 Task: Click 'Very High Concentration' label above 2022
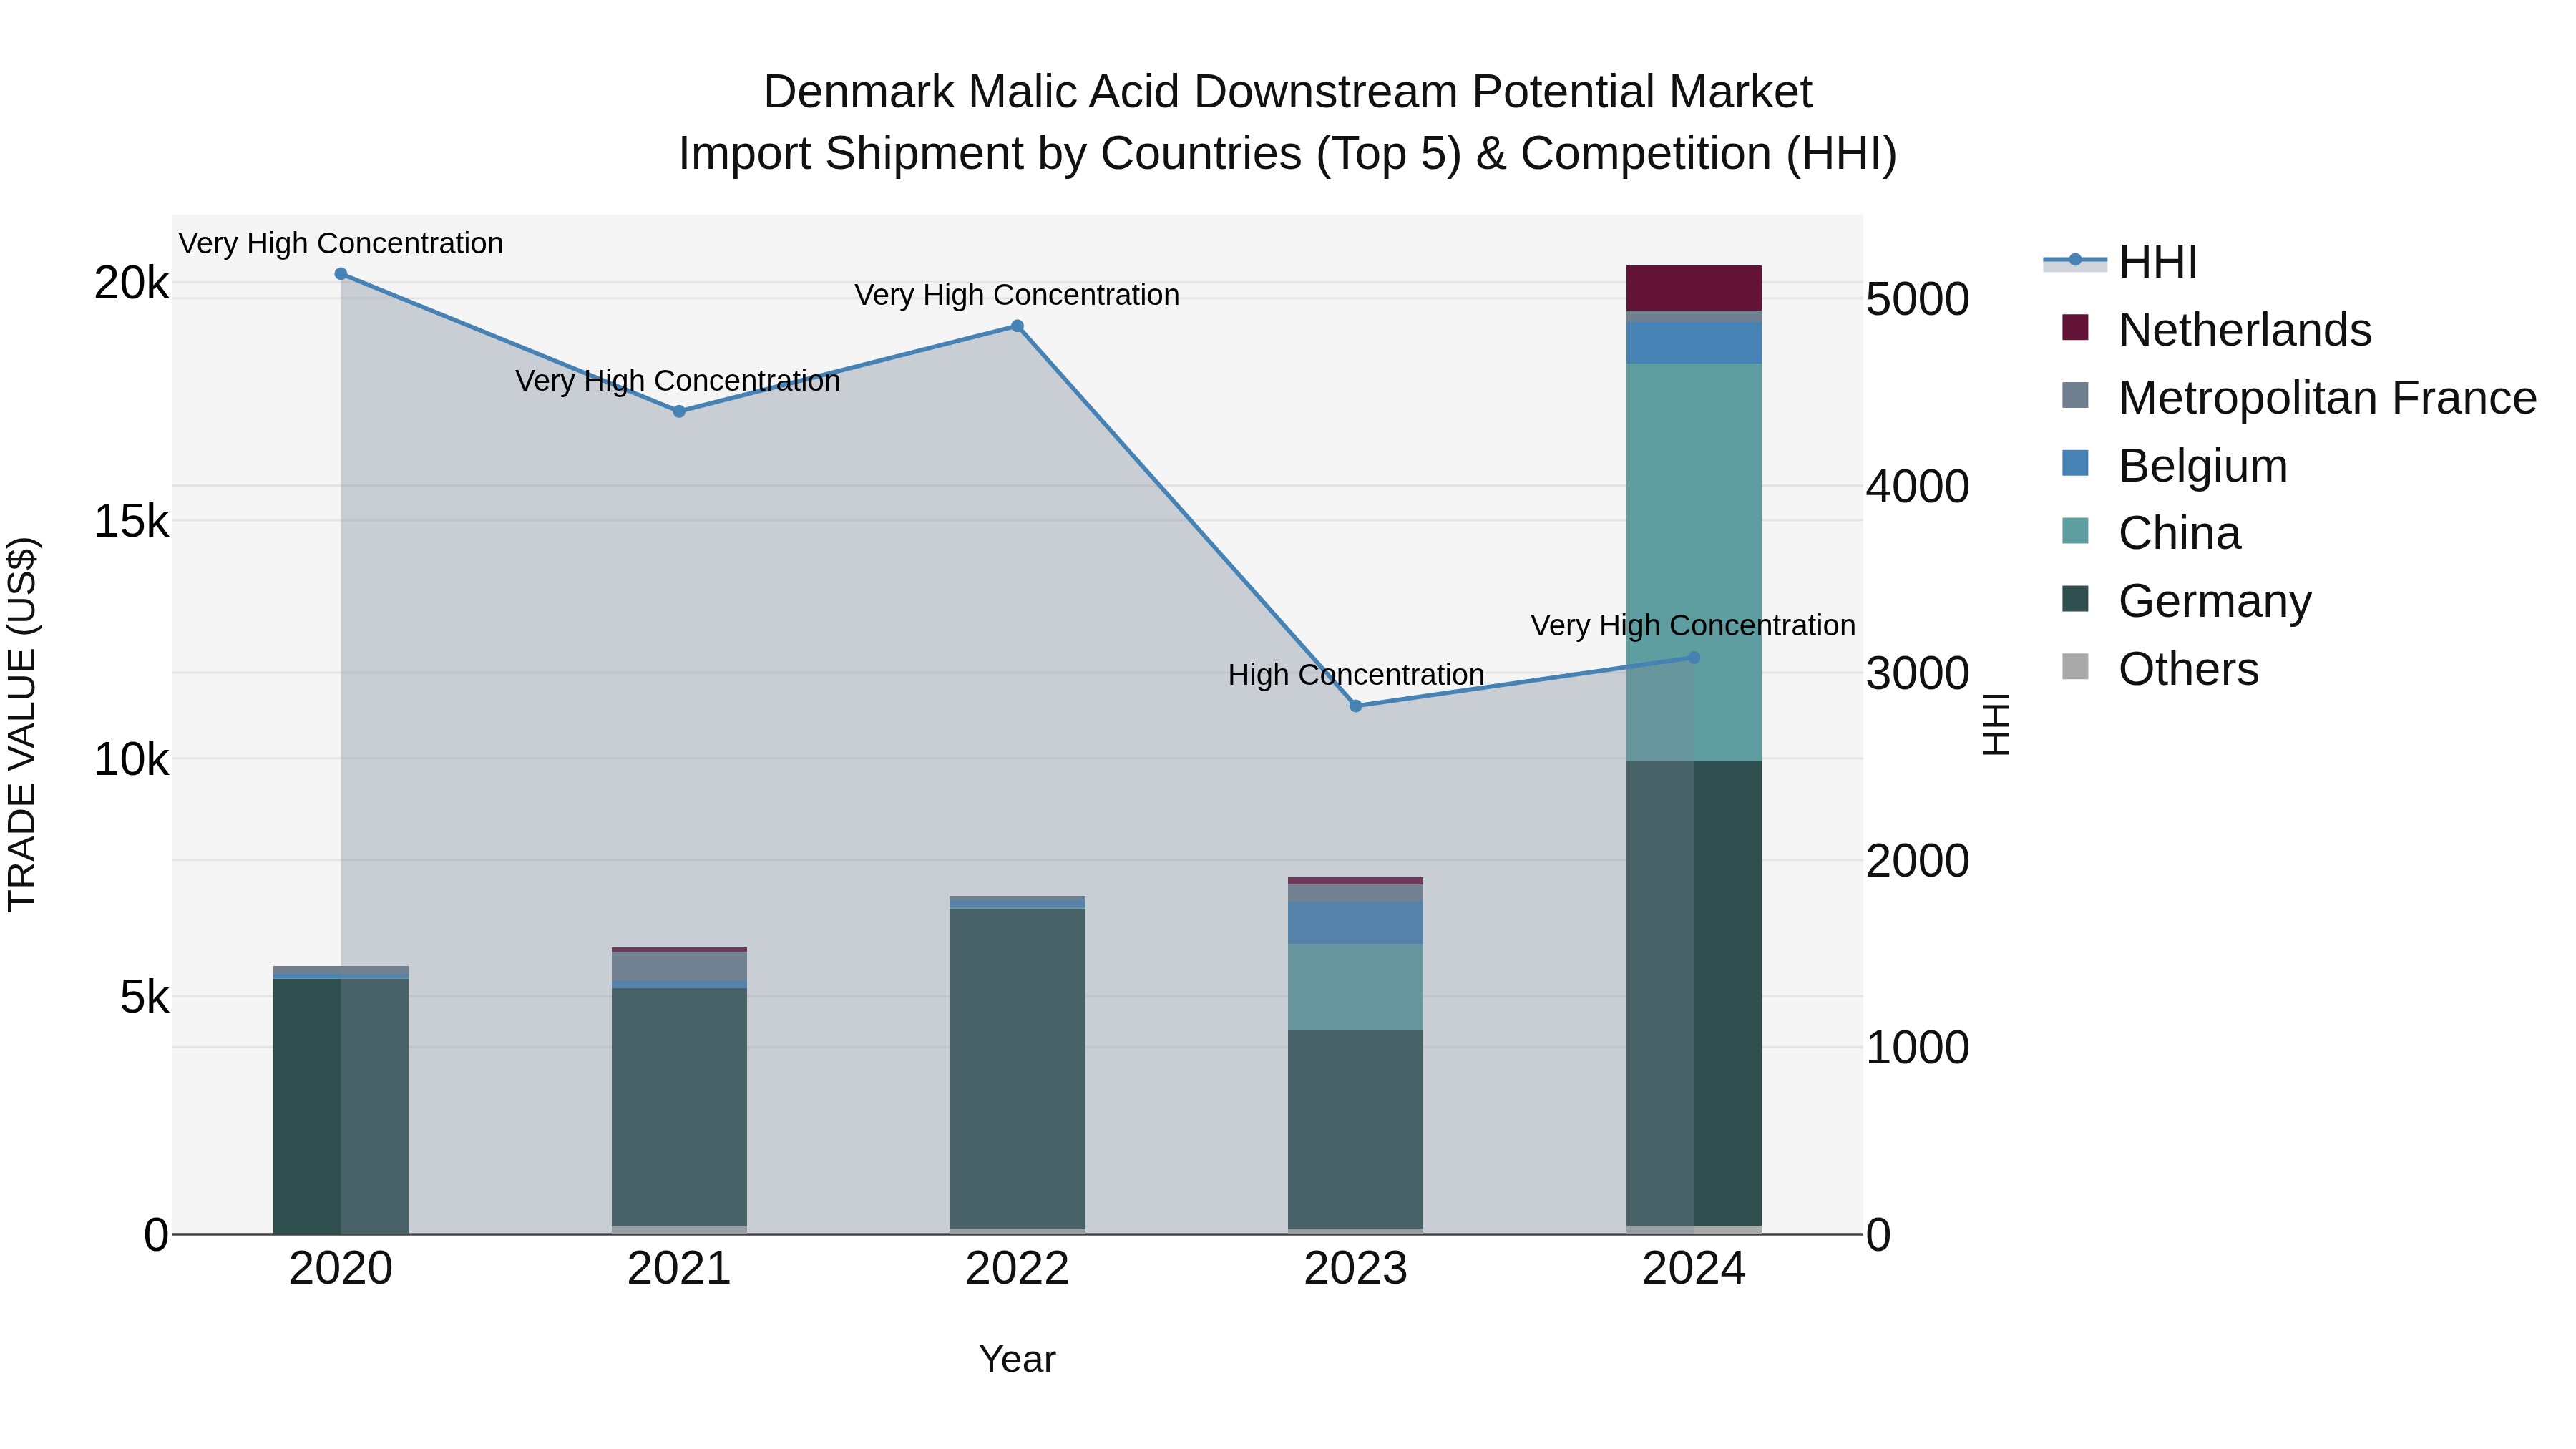[1017, 295]
